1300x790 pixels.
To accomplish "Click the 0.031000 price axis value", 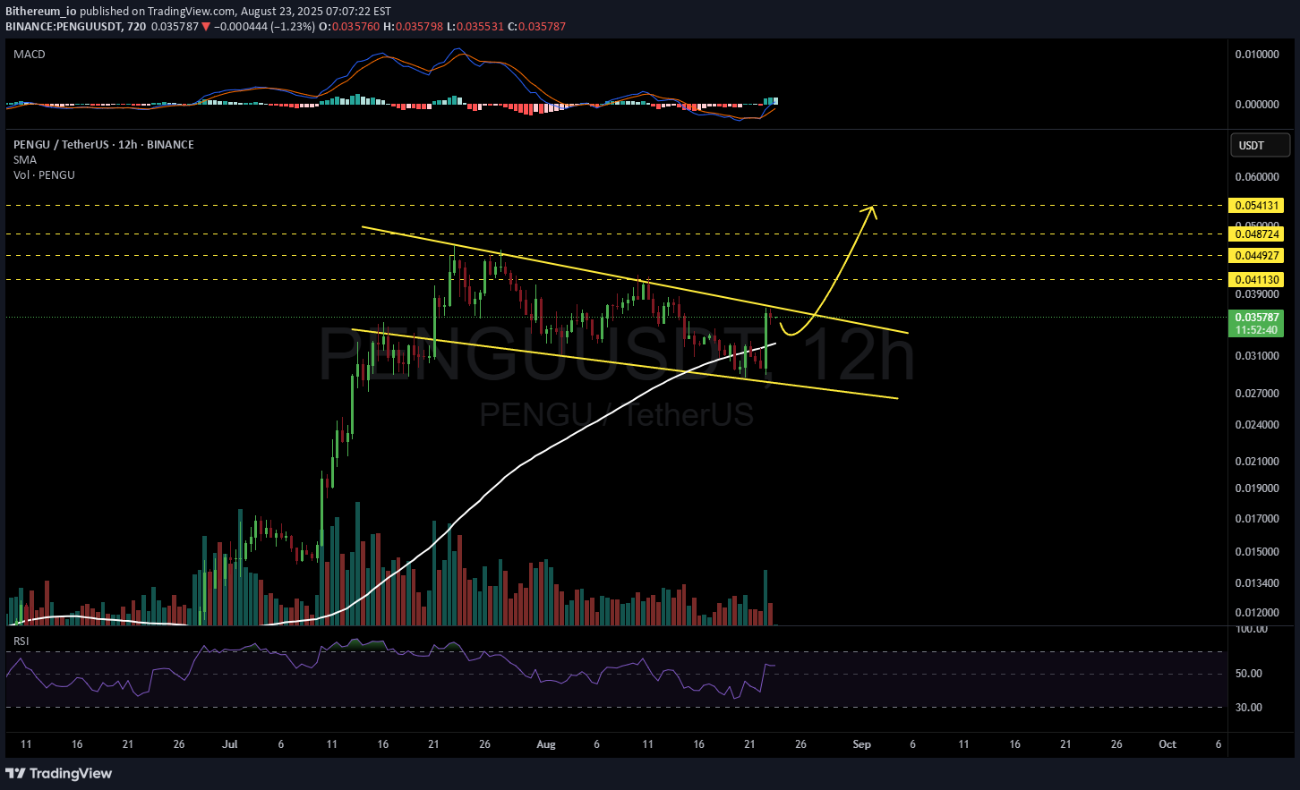I will click(x=1257, y=356).
